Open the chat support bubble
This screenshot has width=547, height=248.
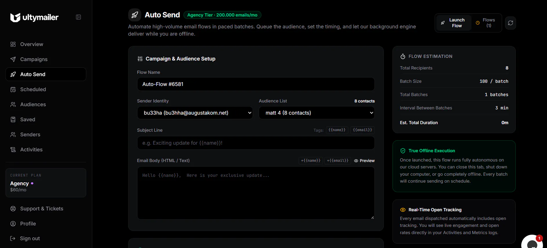click(533, 243)
